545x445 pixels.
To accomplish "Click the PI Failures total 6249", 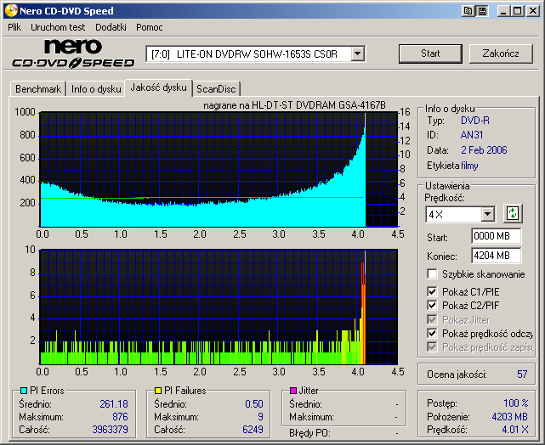I will tap(253, 430).
